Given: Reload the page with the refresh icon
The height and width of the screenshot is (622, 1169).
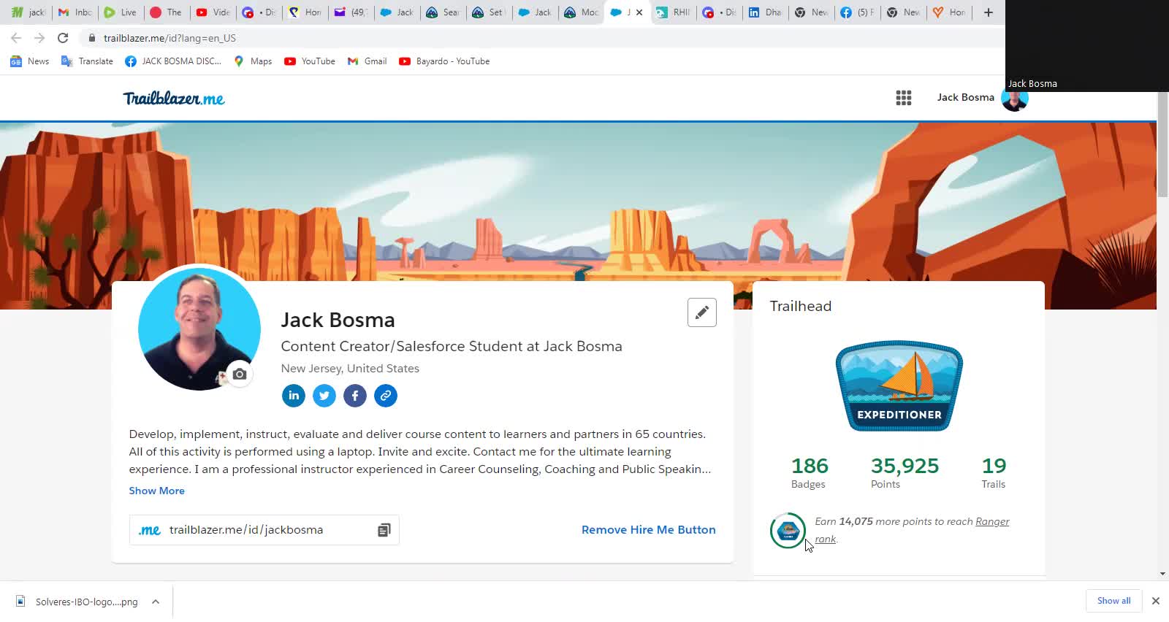Looking at the screenshot, I should 63,38.
